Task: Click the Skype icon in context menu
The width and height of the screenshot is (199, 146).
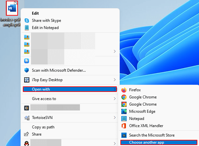Action: (x=27, y=21)
